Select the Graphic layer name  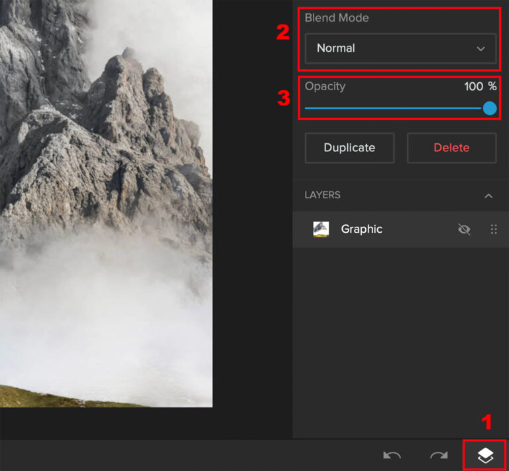[x=362, y=229]
